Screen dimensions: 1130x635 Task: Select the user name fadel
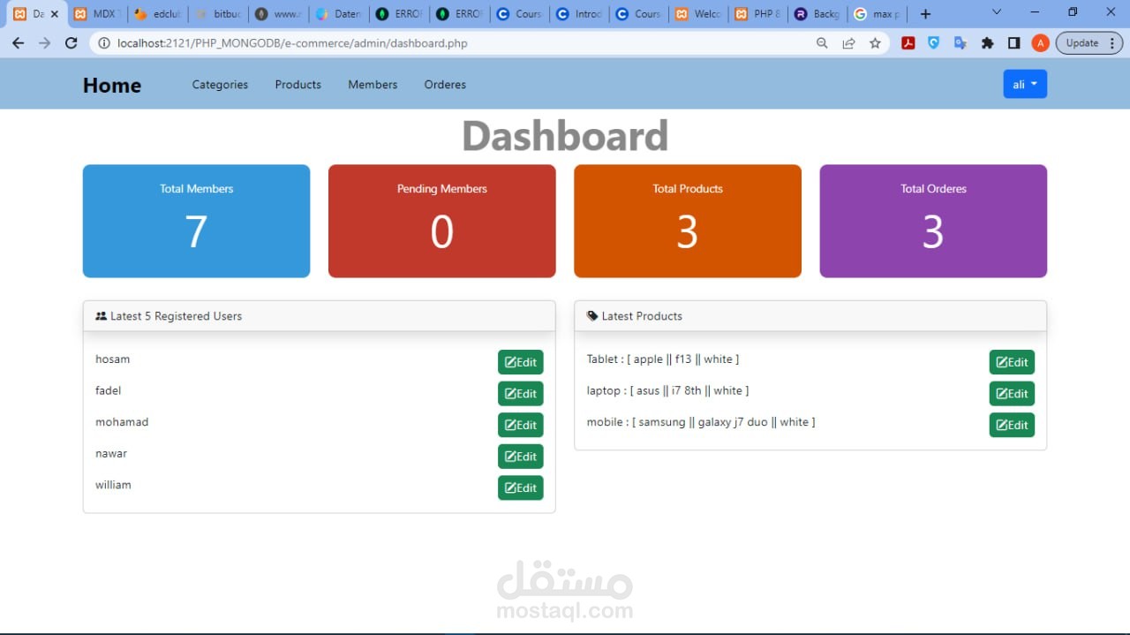pos(108,390)
